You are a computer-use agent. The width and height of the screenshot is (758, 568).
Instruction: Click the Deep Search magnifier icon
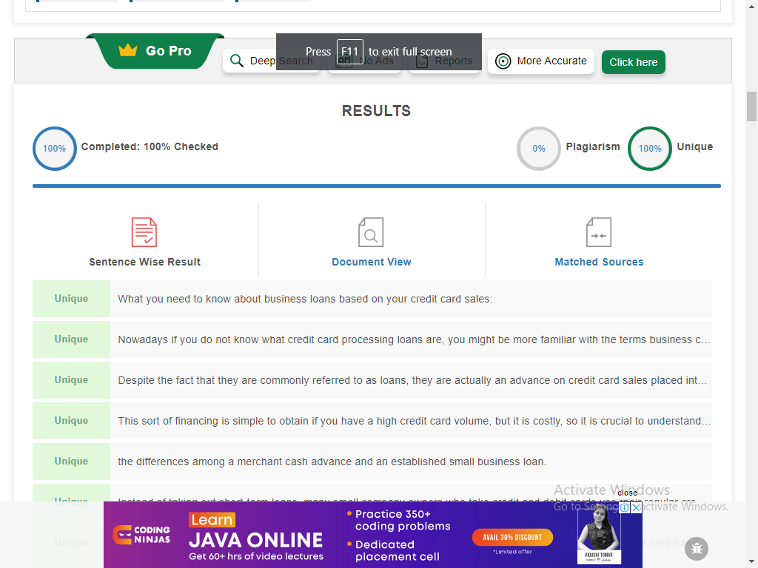tap(236, 61)
